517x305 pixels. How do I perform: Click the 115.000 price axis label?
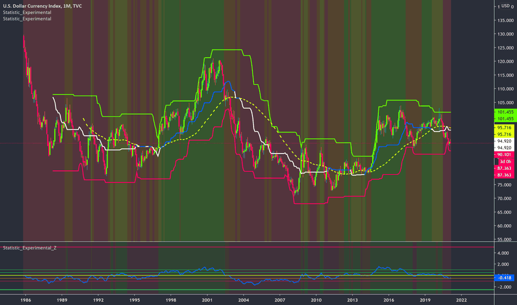[x=505, y=75]
